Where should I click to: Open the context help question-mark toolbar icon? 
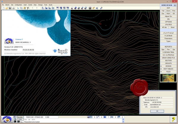pos(101,8)
